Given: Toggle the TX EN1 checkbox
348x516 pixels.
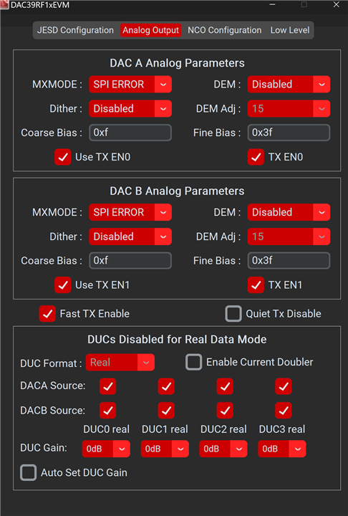Looking at the screenshot, I should coord(256,285).
